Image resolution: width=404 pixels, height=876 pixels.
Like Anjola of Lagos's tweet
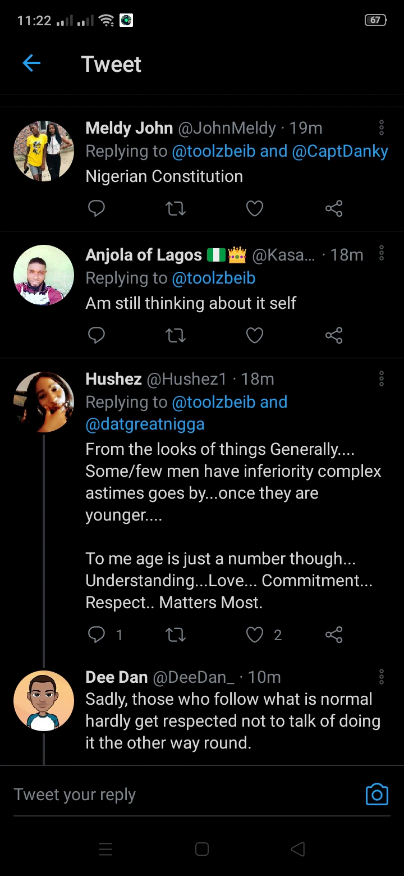(255, 336)
